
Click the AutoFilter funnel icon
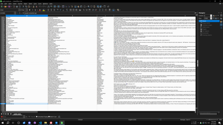[72, 6]
